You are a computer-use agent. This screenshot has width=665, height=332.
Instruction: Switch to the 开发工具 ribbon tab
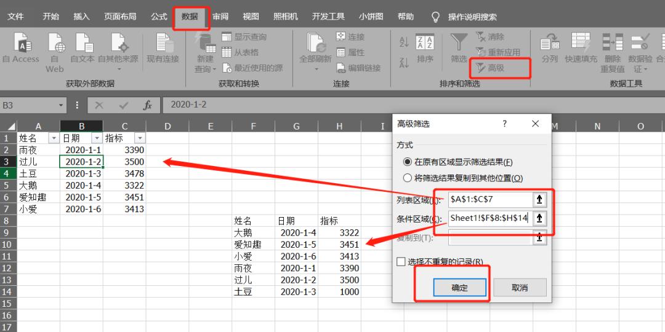click(328, 17)
